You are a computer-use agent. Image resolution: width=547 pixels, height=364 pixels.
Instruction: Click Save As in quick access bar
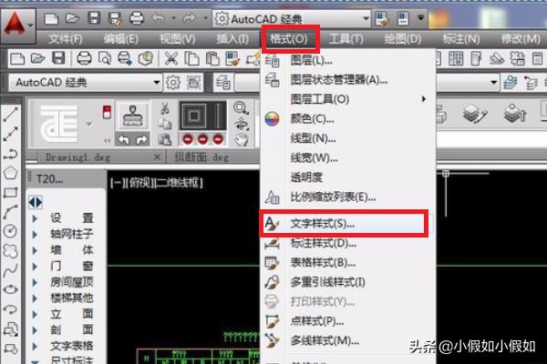click(x=116, y=18)
